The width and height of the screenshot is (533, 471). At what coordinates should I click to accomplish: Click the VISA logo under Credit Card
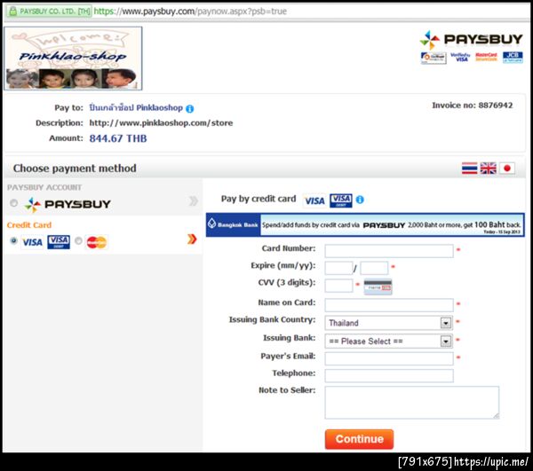32,242
